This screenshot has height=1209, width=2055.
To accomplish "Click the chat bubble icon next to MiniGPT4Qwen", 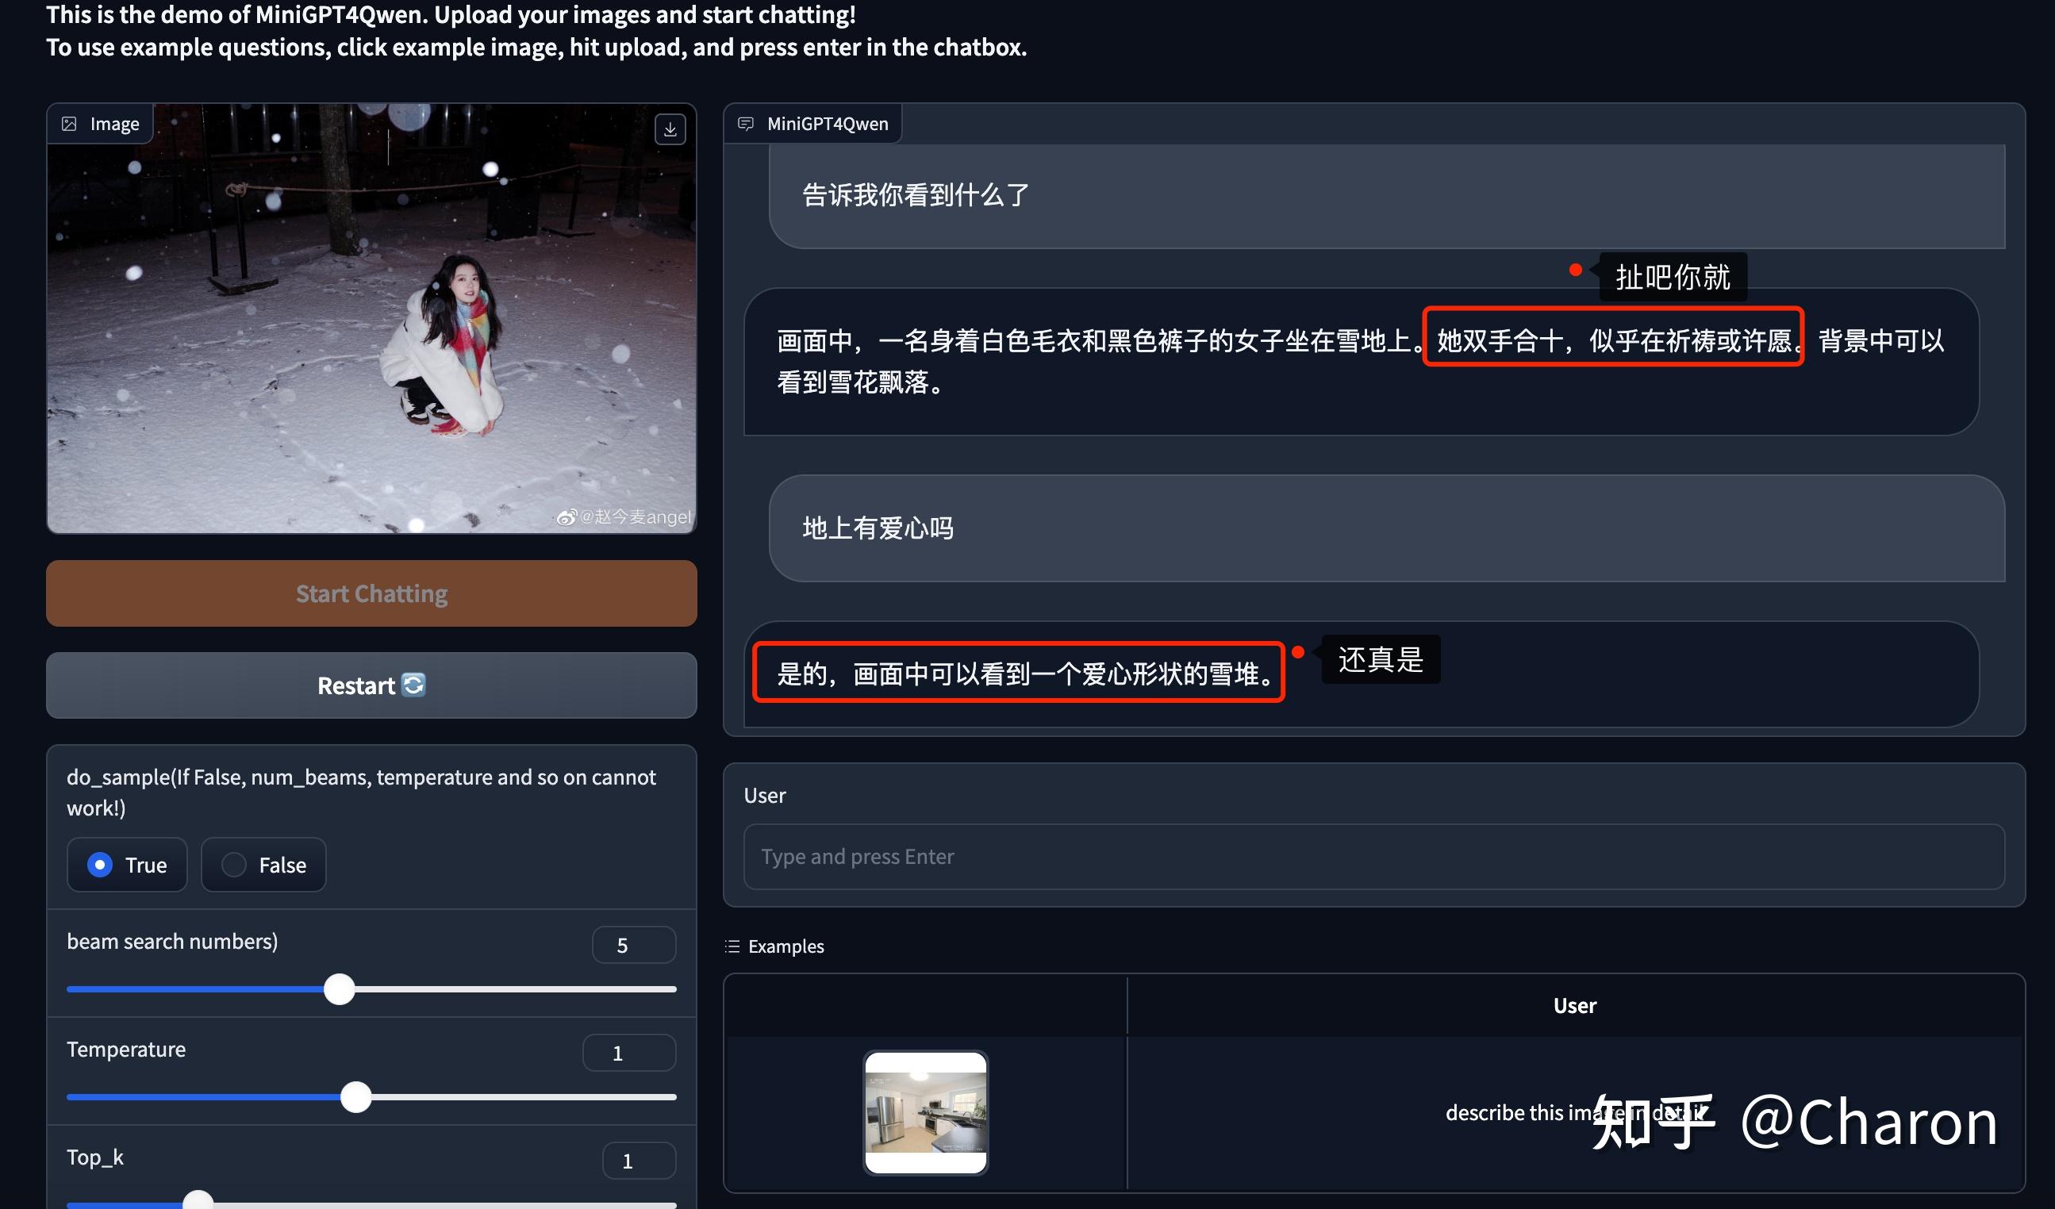I will (x=747, y=122).
